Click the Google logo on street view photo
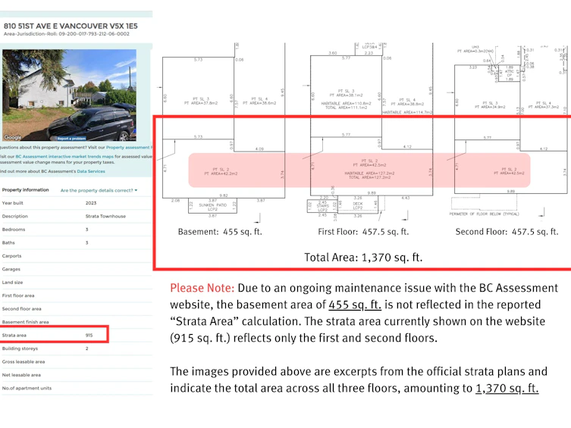The height and width of the screenshot is (428, 571). click(13, 137)
